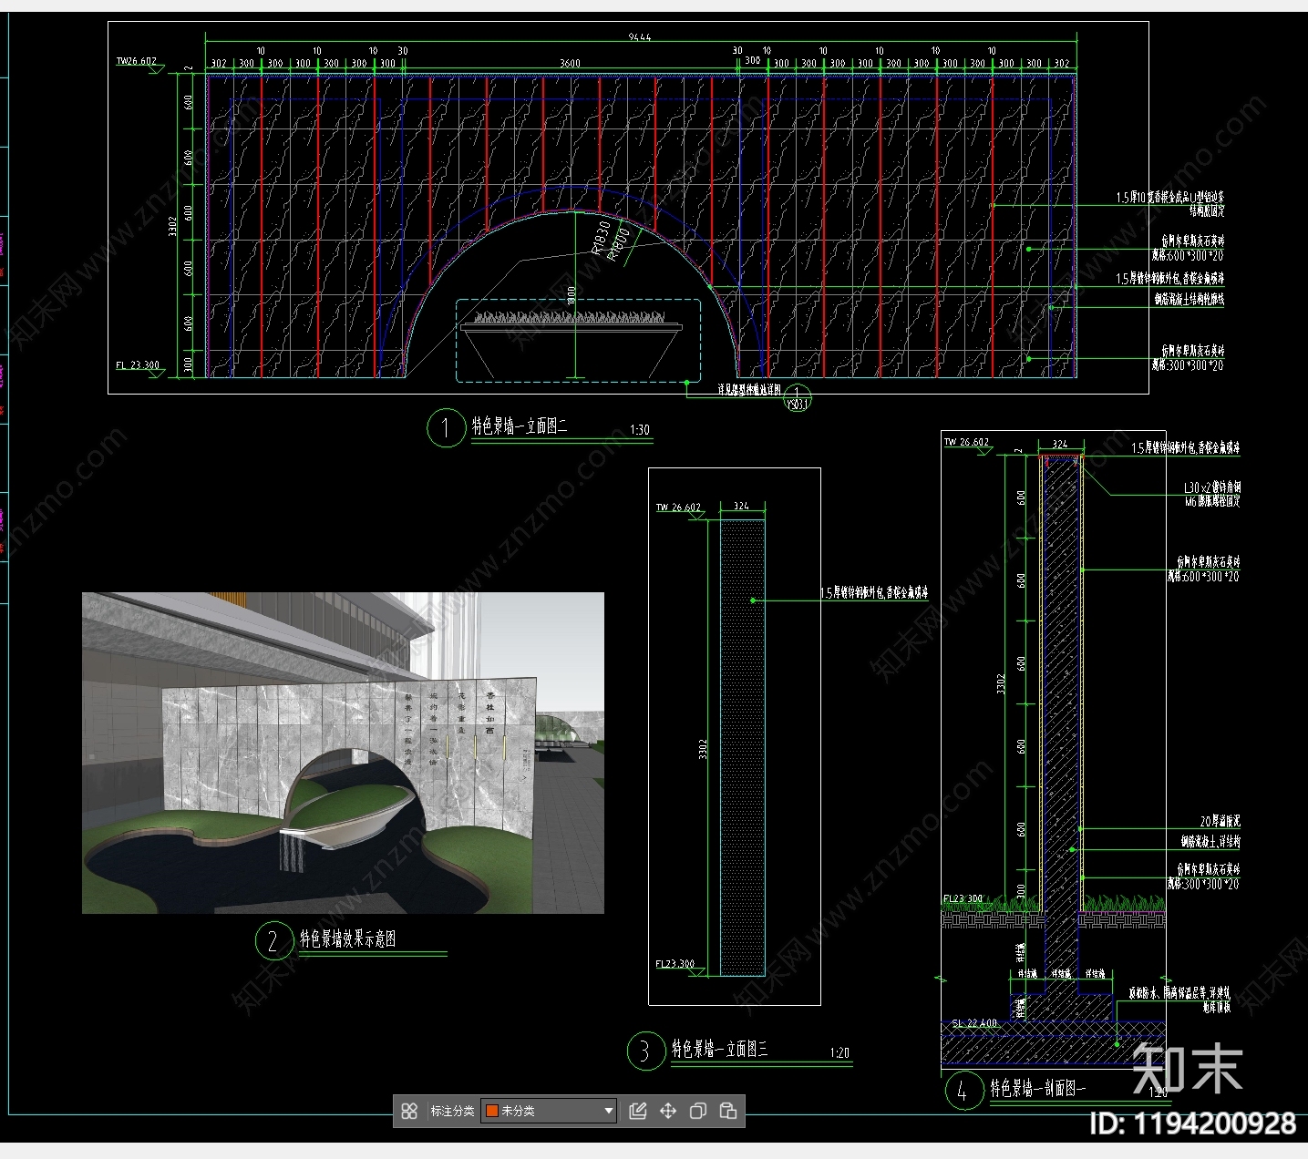Click the four-squares category grid icon

[x=409, y=1111]
